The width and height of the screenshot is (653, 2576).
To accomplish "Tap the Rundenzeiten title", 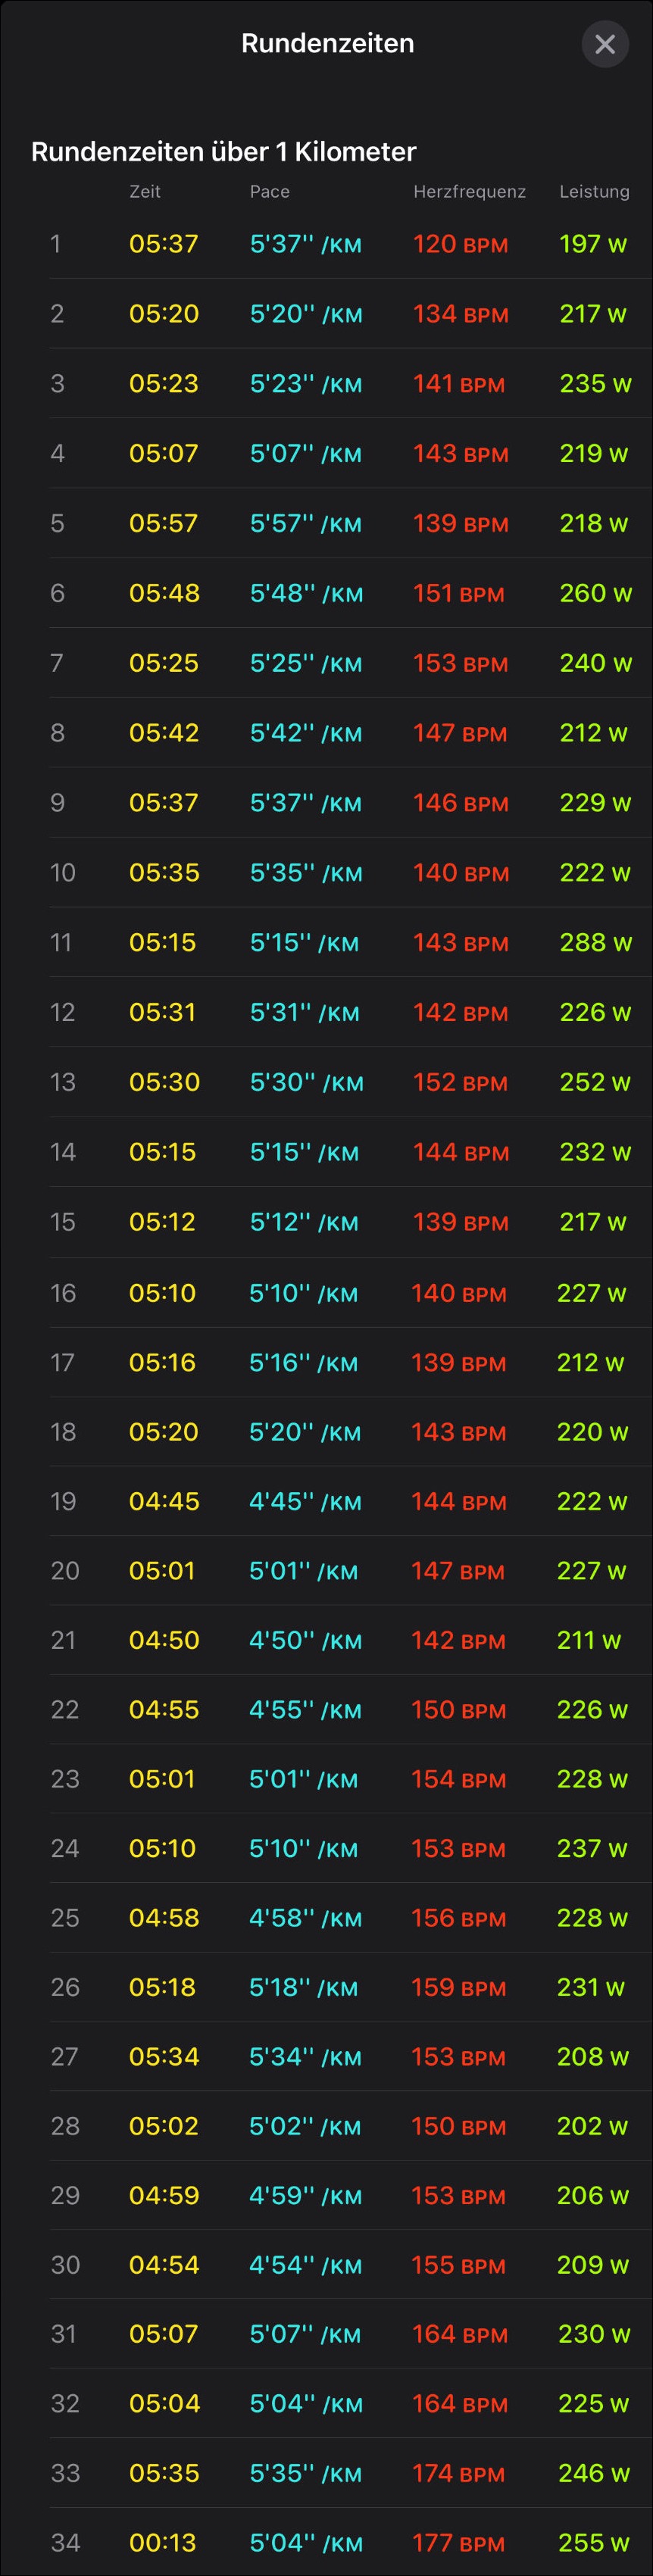I will click(327, 43).
